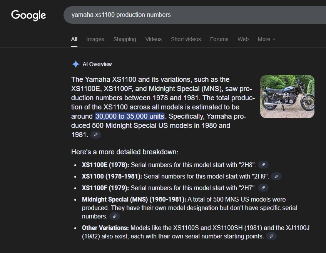Click bold label 'XS1100E (1978):'
Image resolution: width=326 pixels, height=253 pixels.
[105, 165]
